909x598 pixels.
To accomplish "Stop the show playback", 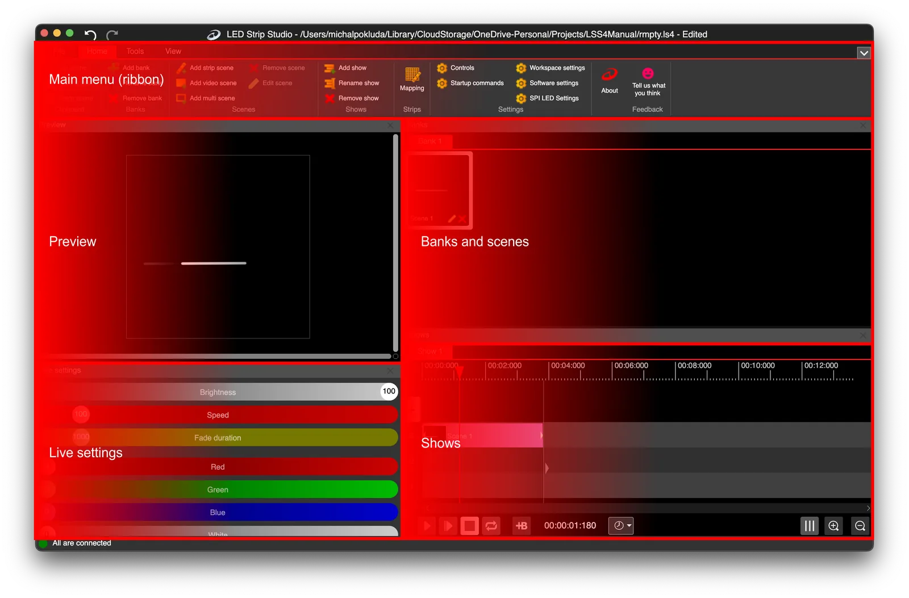I will tap(469, 526).
